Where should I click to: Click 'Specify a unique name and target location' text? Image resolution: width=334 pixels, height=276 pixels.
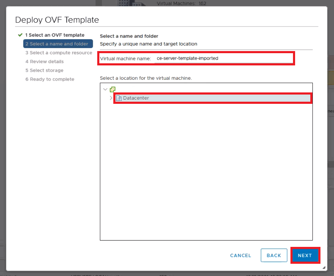[148, 44]
